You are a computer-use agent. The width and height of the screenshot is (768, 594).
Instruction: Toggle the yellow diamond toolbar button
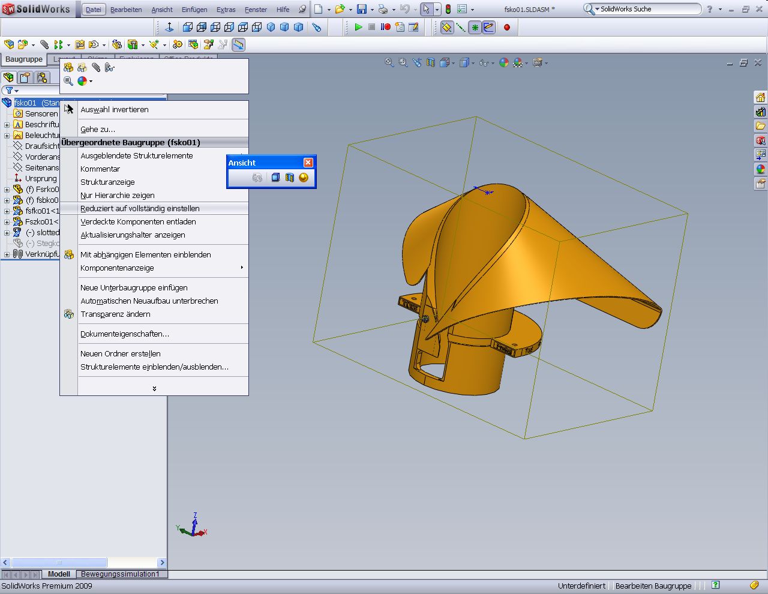pyautogui.click(x=446, y=27)
